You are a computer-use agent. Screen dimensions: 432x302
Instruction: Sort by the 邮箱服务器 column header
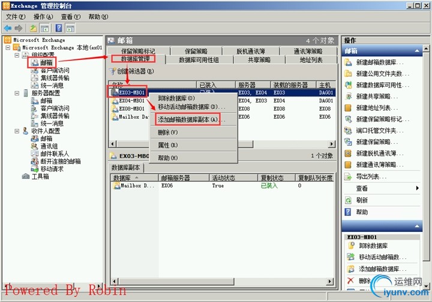pyautogui.click(x=184, y=178)
